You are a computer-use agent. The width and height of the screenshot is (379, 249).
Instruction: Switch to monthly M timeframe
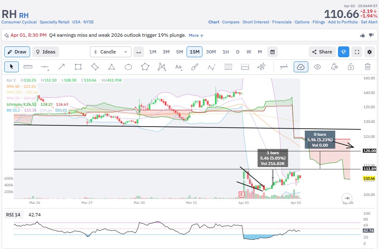point(260,52)
